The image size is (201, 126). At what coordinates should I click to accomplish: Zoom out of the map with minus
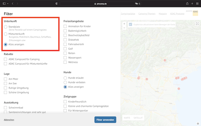click(x=124, y=28)
